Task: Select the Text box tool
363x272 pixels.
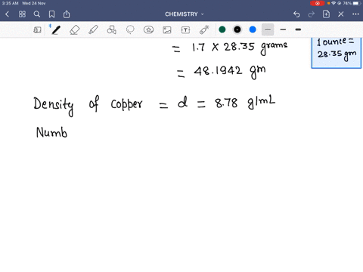Action: tap(185, 30)
